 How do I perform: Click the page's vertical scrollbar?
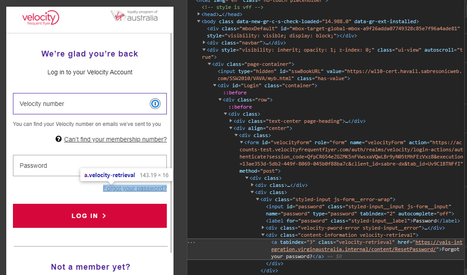[171, 142]
